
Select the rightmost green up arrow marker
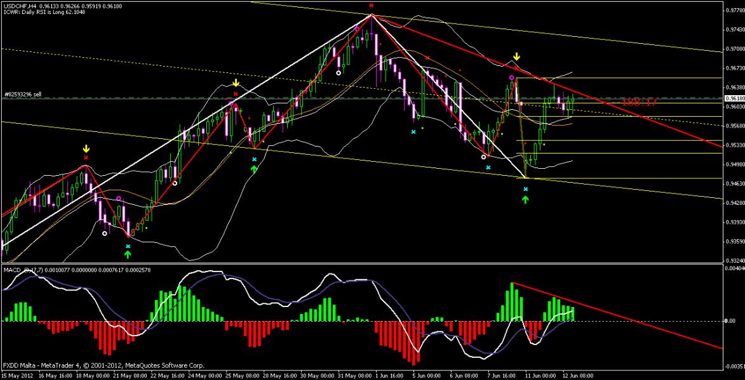point(525,200)
